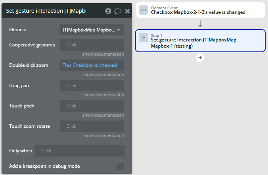Image resolution: width=268 pixels, height=175 pixels.
Task: Click the Touch pitch field
Action: (x=92, y=106)
